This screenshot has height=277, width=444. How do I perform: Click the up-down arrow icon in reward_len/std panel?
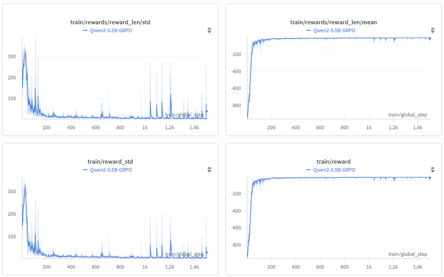click(x=209, y=30)
